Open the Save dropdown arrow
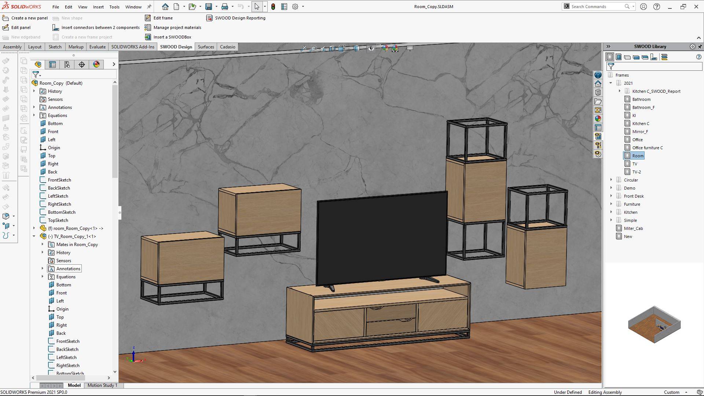Image resolution: width=704 pixels, height=396 pixels. (x=216, y=7)
